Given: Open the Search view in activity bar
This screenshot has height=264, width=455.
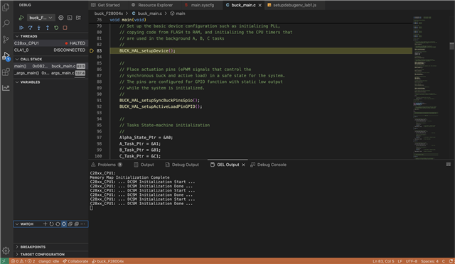Looking at the screenshot, I should (6, 23).
